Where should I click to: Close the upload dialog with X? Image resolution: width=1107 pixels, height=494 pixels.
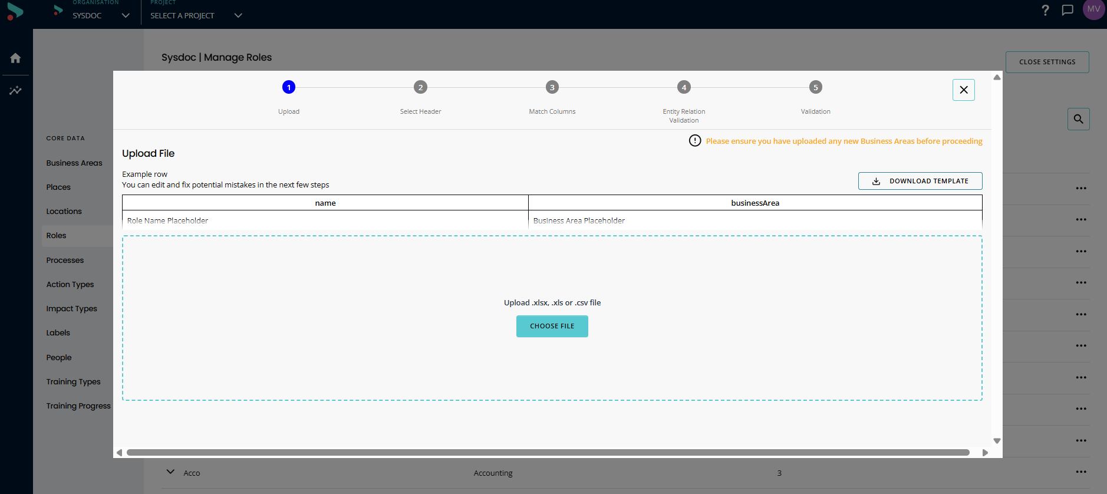click(964, 90)
